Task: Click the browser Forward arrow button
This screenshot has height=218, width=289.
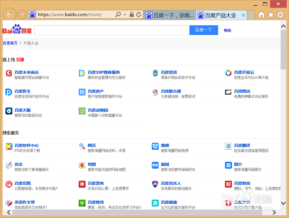Action: 22,14
